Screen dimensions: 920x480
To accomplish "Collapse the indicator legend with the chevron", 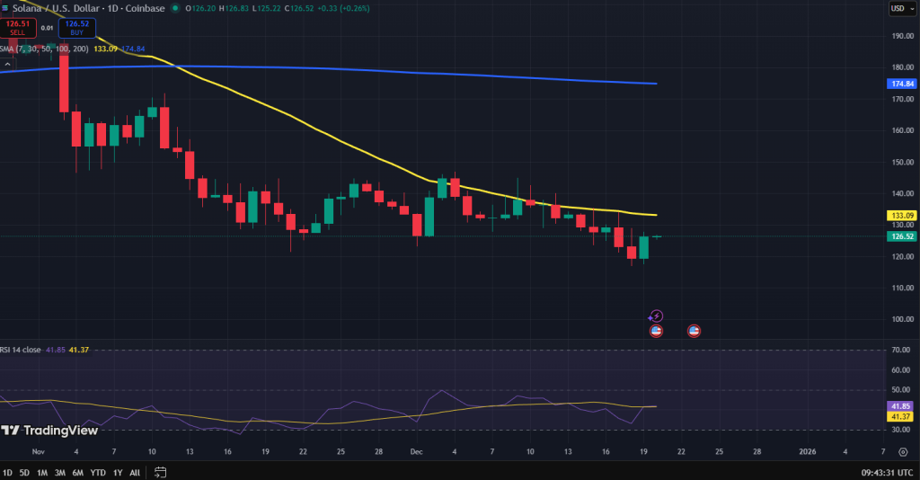I will point(7,64).
